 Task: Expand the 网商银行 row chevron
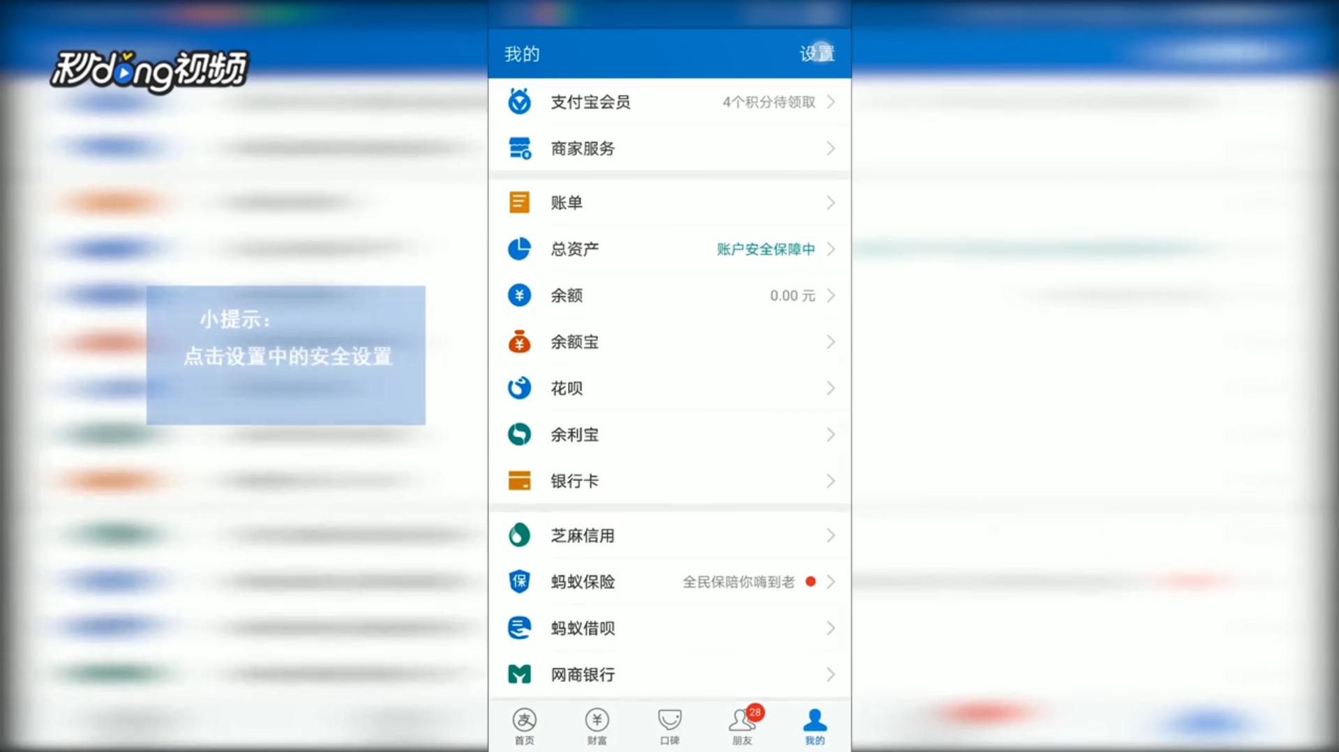point(831,675)
